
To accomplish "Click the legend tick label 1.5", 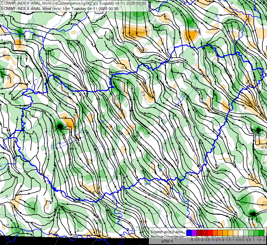I will [x=259, y=240].
